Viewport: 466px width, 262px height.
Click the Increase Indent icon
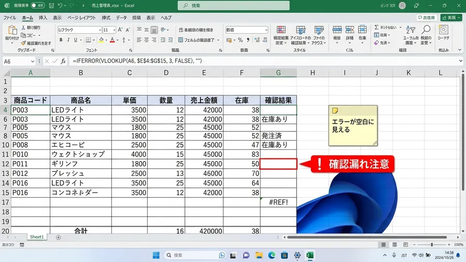170,40
